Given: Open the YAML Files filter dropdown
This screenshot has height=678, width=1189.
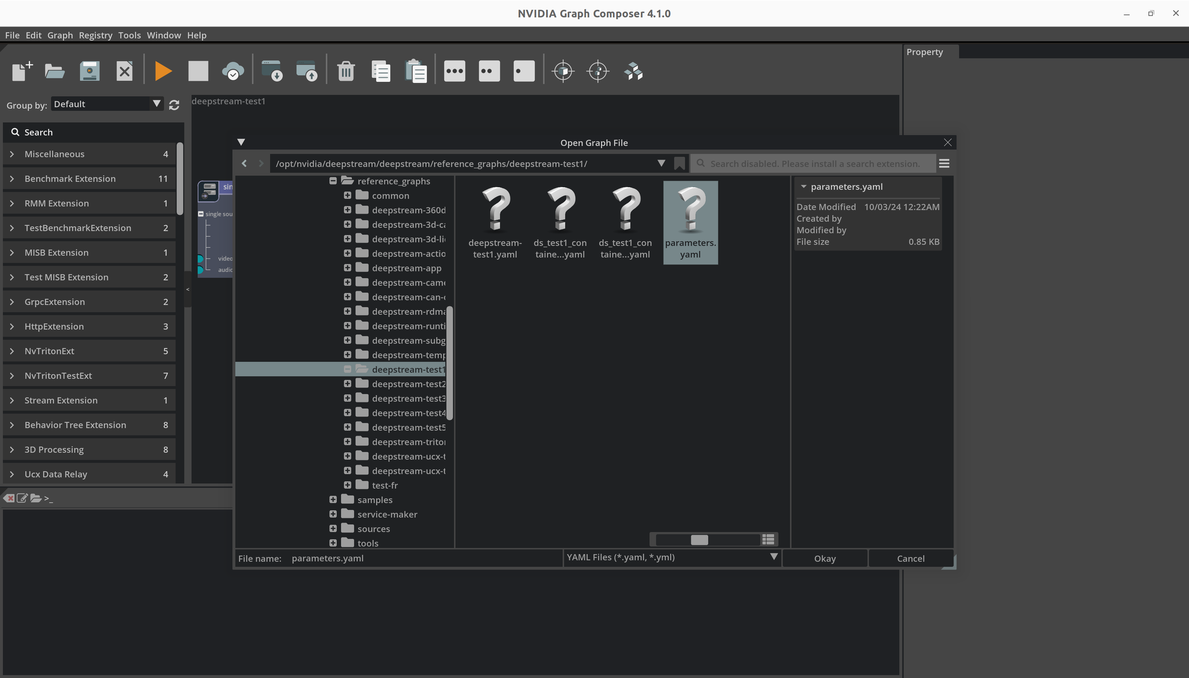Looking at the screenshot, I should 672,557.
